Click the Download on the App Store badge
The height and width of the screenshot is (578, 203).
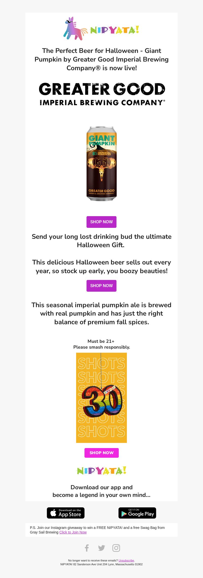pyautogui.click(x=66, y=513)
